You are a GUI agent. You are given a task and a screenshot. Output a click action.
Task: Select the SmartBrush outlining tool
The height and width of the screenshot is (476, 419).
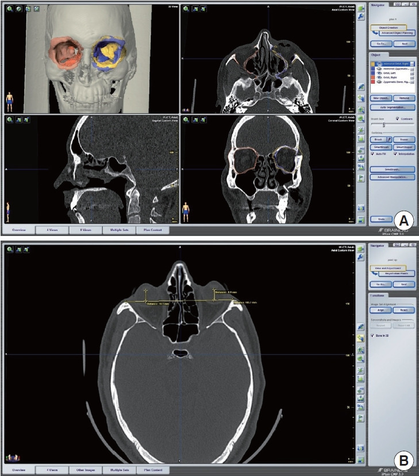[x=379, y=147]
